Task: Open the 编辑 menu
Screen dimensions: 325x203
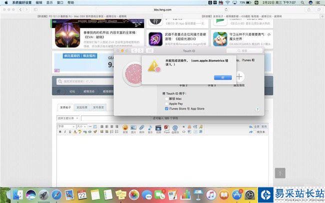Action: (x=39, y=2)
